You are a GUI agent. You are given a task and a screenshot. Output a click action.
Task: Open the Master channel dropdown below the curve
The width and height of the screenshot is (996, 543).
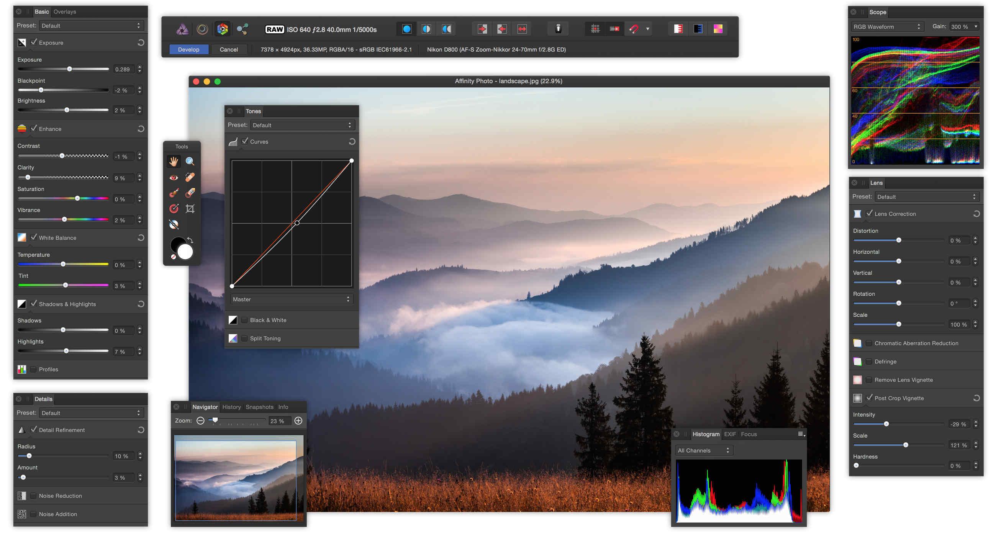pos(292,299)
